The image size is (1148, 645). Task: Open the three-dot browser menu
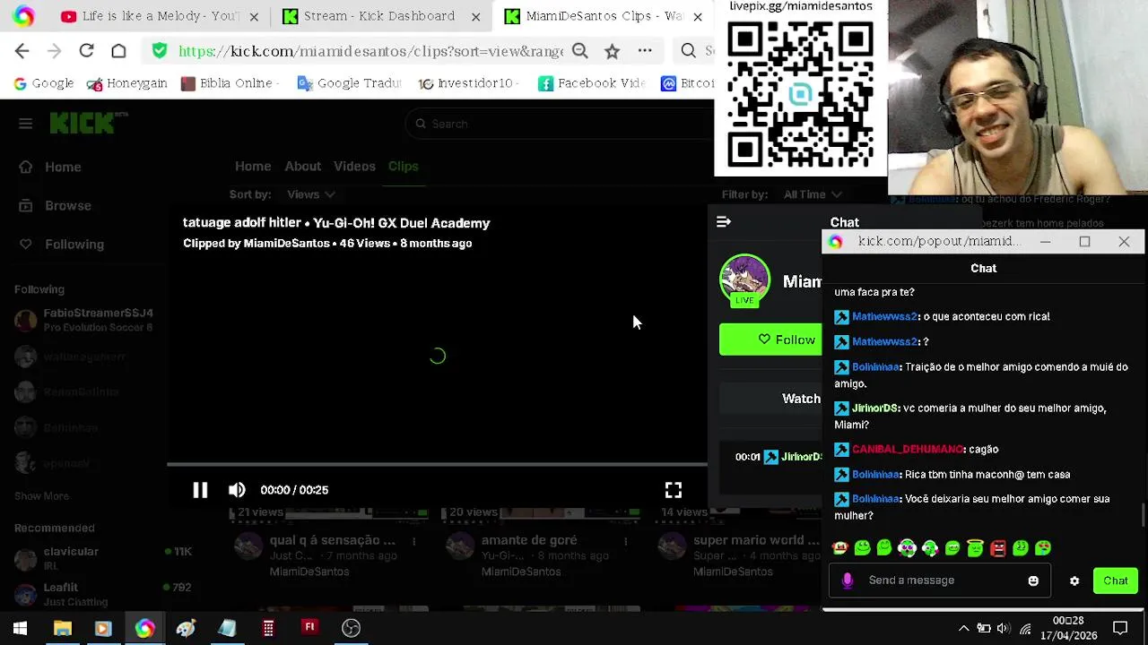point(645,51)
